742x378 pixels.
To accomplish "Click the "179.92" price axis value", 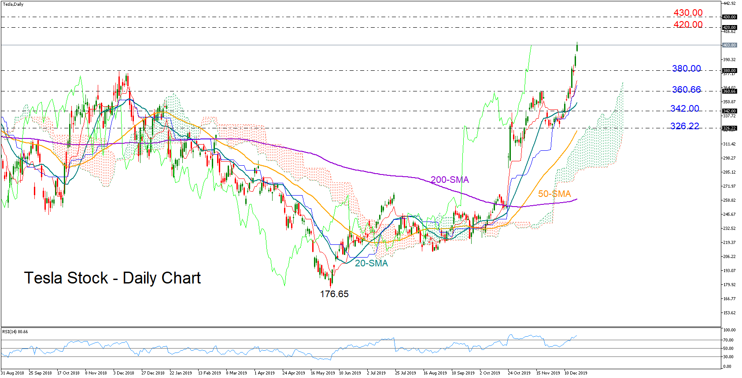I will (729, 285).
